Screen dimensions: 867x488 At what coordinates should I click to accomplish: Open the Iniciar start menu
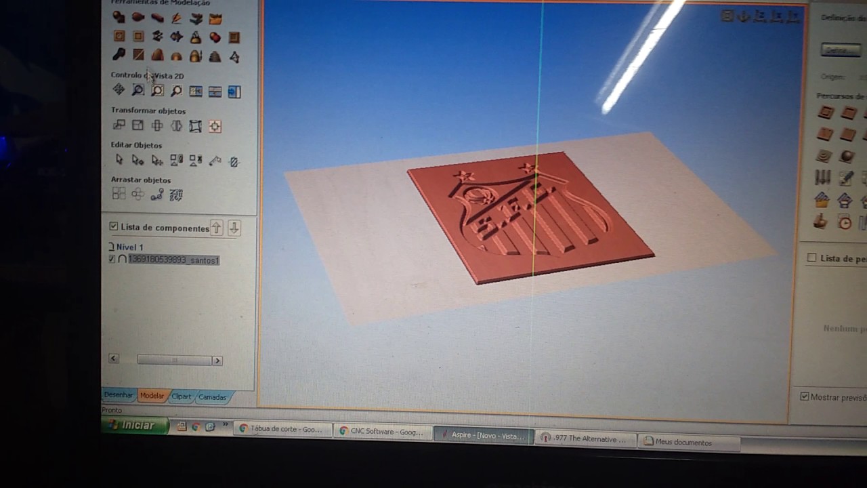coord(135,425)
